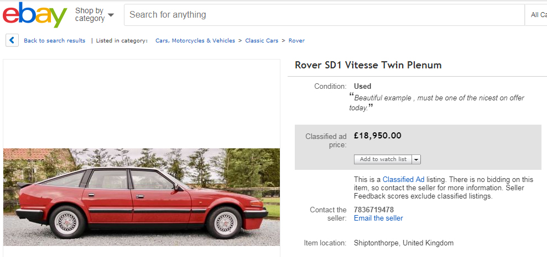Viewport: 547px width, 257px height.
Task: Click the Rover SD1 Vitesse Twin Plenum title
Action: click(x=368, y=65)
